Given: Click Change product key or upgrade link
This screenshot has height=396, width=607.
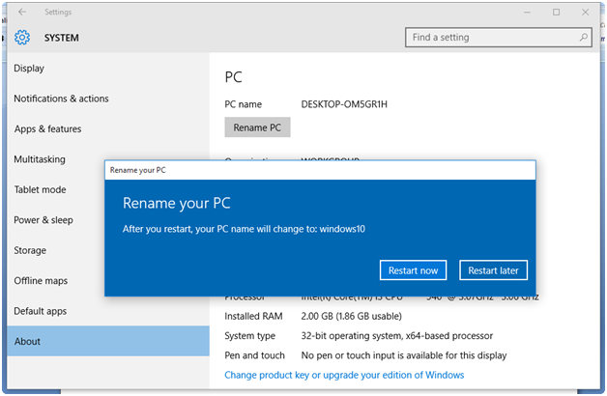Looking at the screenshot, I should click(x=344, y=375).
